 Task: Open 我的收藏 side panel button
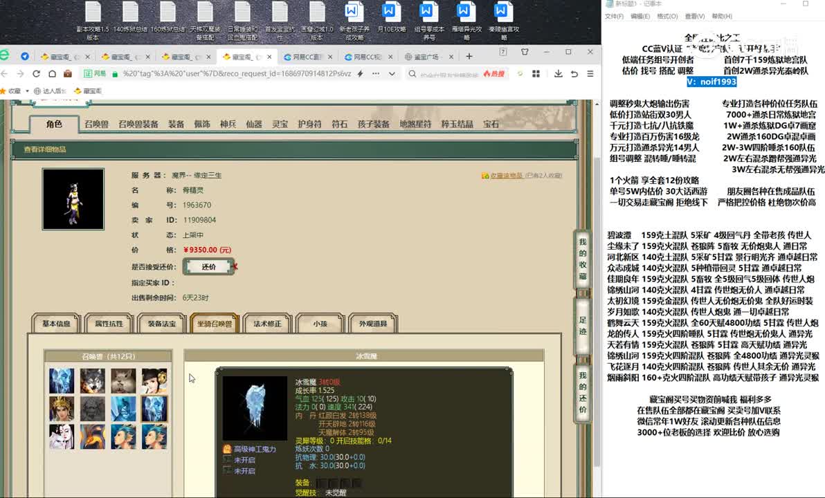coord(583,259)
